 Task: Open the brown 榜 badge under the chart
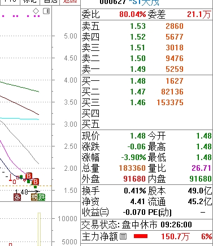34,197
